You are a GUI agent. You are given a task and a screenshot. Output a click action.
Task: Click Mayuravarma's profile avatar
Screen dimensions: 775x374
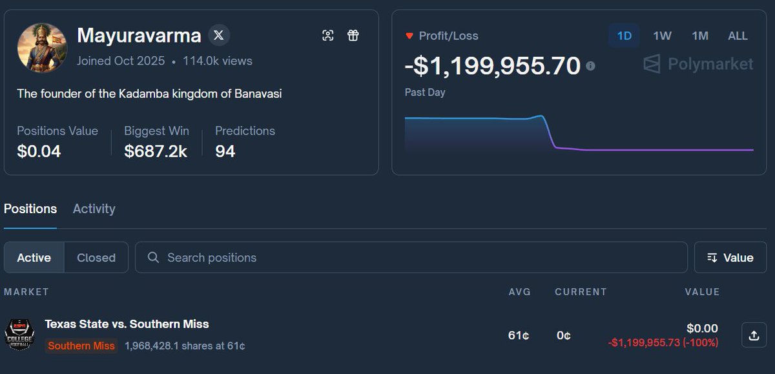(x=42, y=48)
